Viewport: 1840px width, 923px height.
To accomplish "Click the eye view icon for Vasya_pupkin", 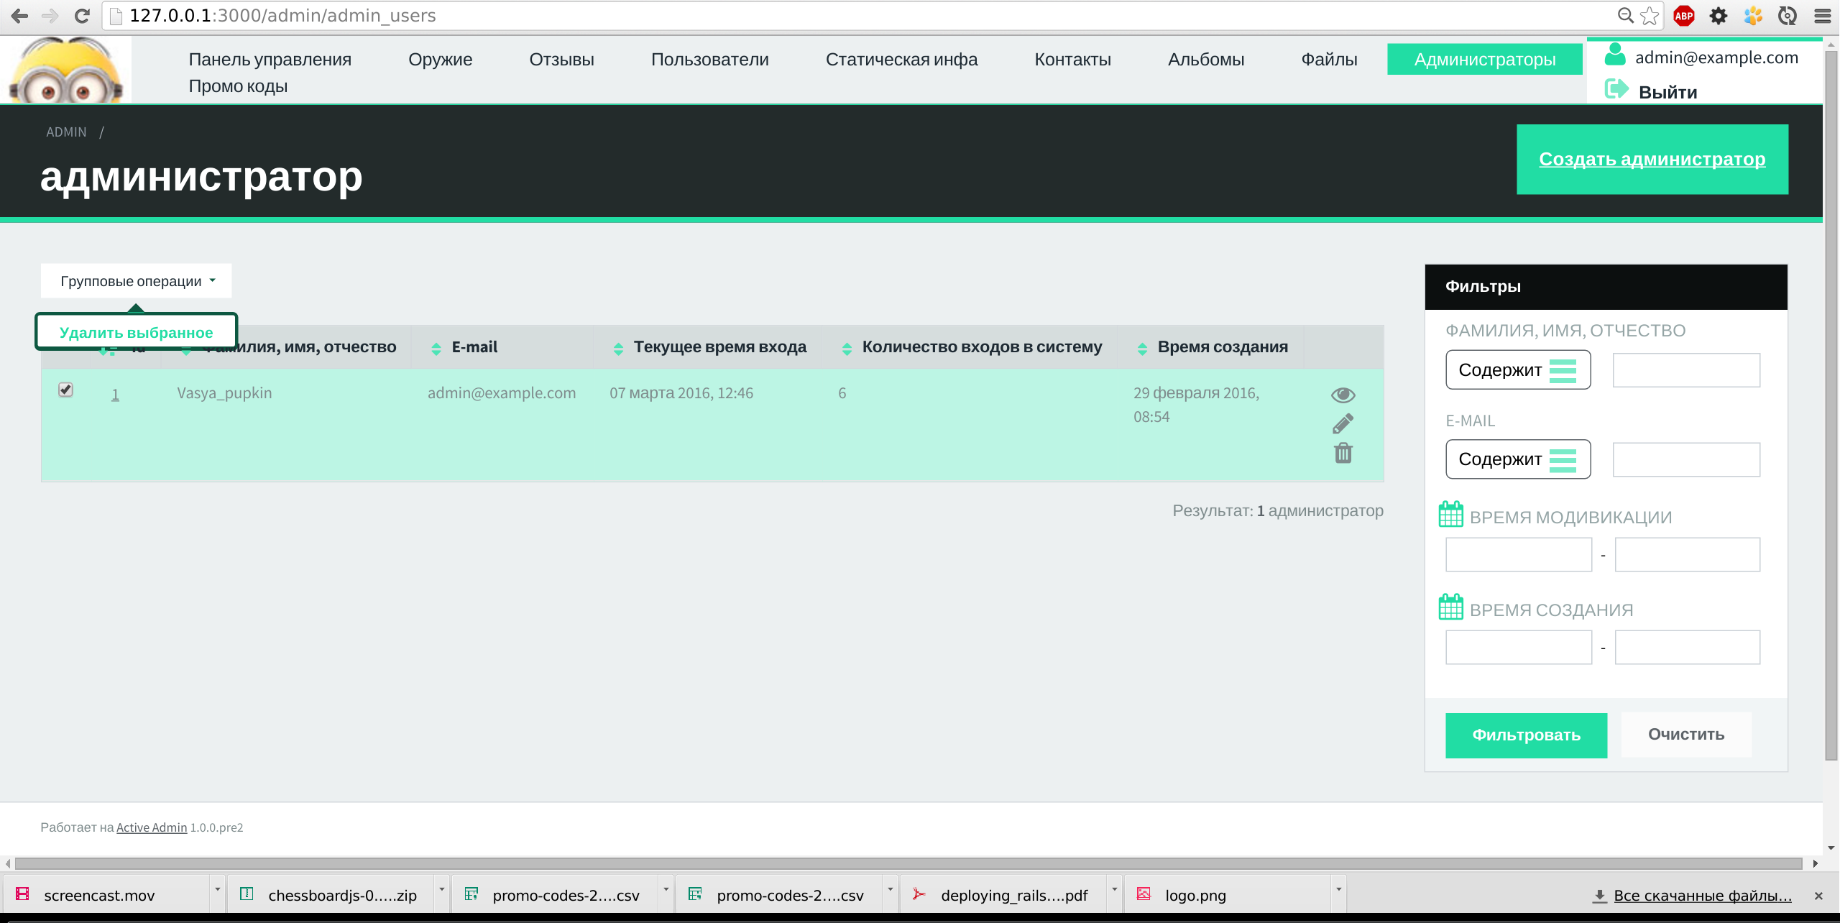I will click(1343, 395).
